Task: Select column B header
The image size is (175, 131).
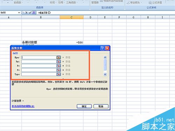Action: pyautogui.click(x=41, y=17)
